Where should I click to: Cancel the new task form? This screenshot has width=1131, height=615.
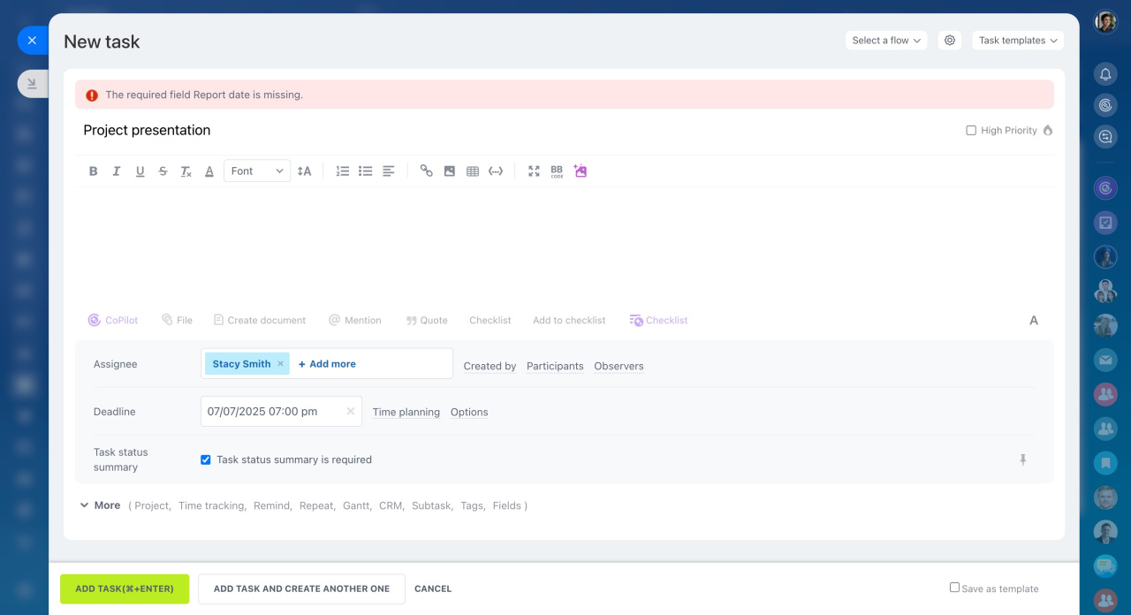point(433,588)
